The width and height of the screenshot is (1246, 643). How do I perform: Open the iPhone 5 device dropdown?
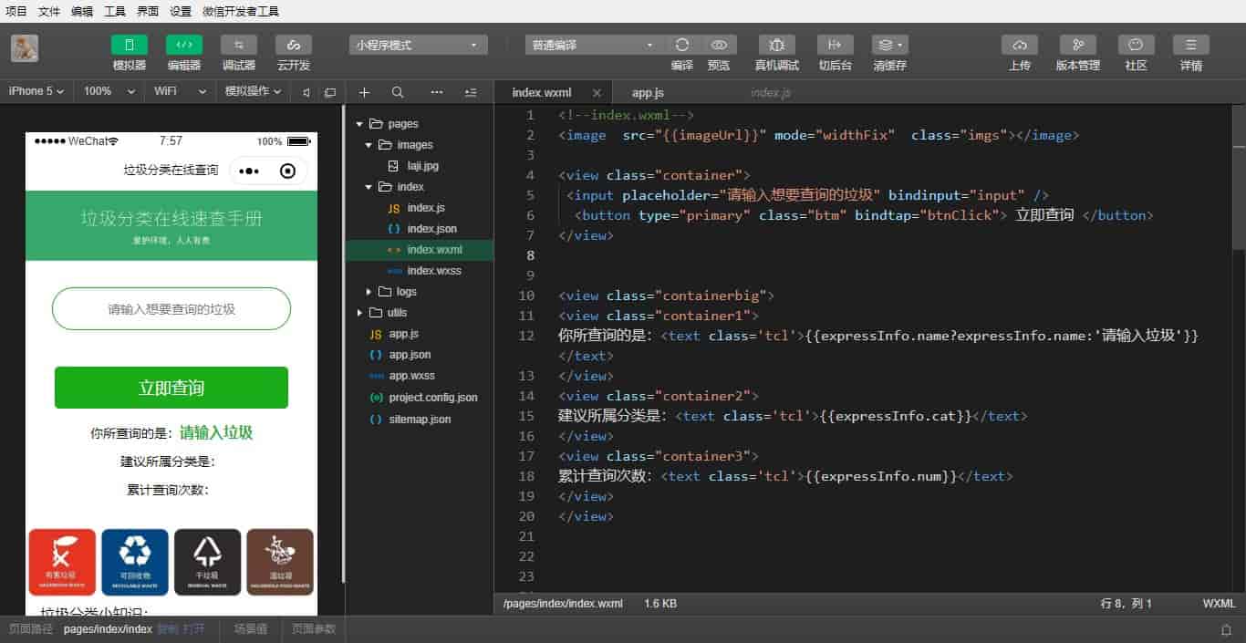pyautogui.click(x=36, y=91)
